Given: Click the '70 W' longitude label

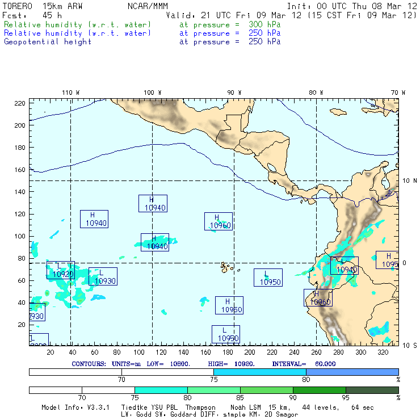Looking at the screenshot, I should coord(398,93).
